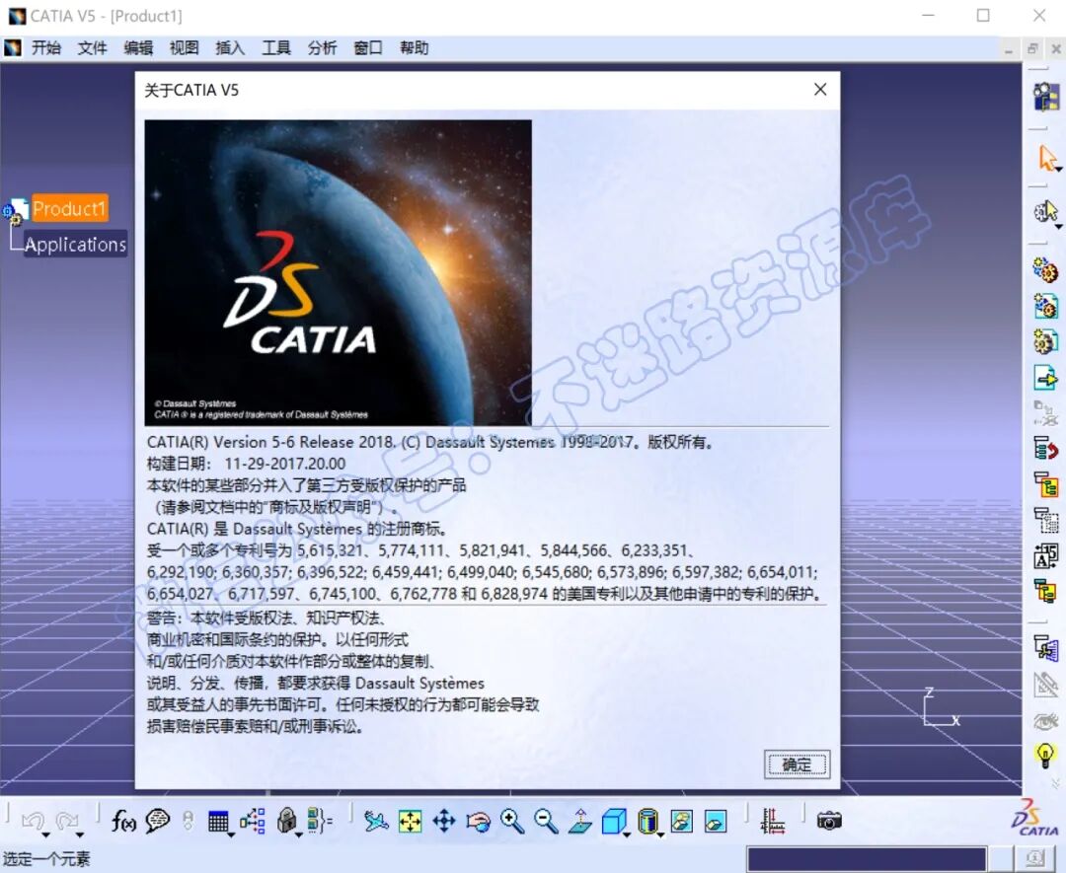The height and width of the screenshot is (873, 1066).
Task: Click the Existing Component arrow icon
Action: click(1045, 377)
